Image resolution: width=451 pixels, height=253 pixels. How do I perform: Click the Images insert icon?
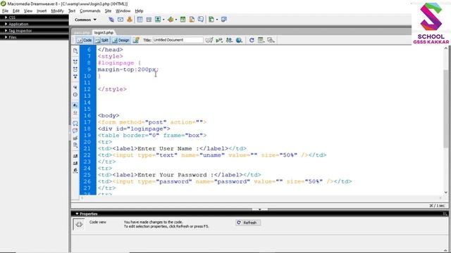(158, 20)
